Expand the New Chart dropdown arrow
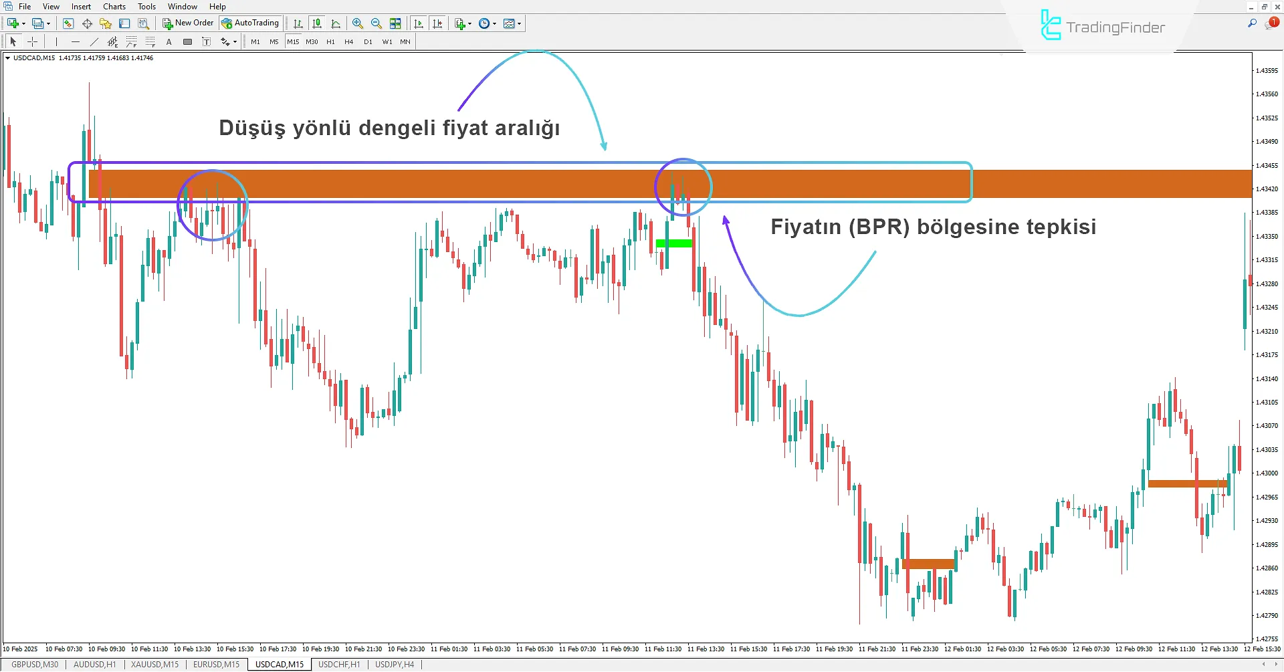Image resolution: width=1284 pixels, height=672 pixels. [x=23, y=23]
